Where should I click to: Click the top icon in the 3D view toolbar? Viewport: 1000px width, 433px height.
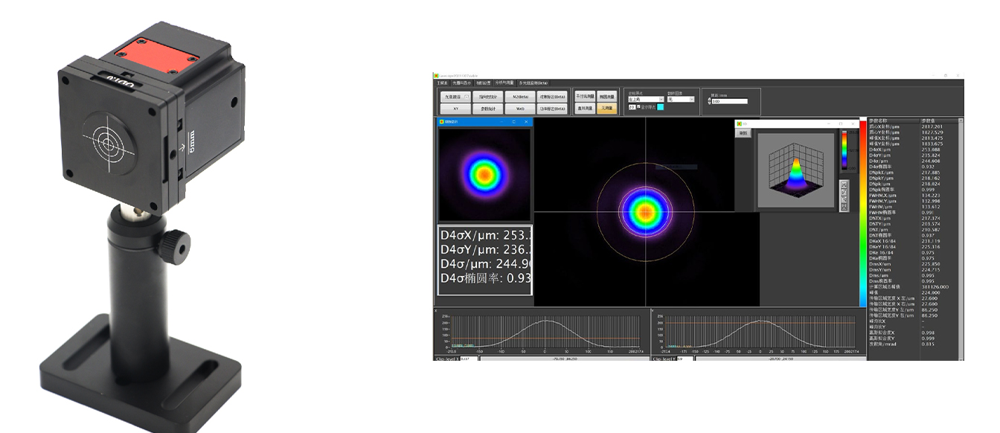(844, 183)
